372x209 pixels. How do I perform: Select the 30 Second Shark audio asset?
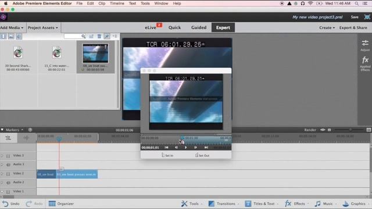coord(18,52)
